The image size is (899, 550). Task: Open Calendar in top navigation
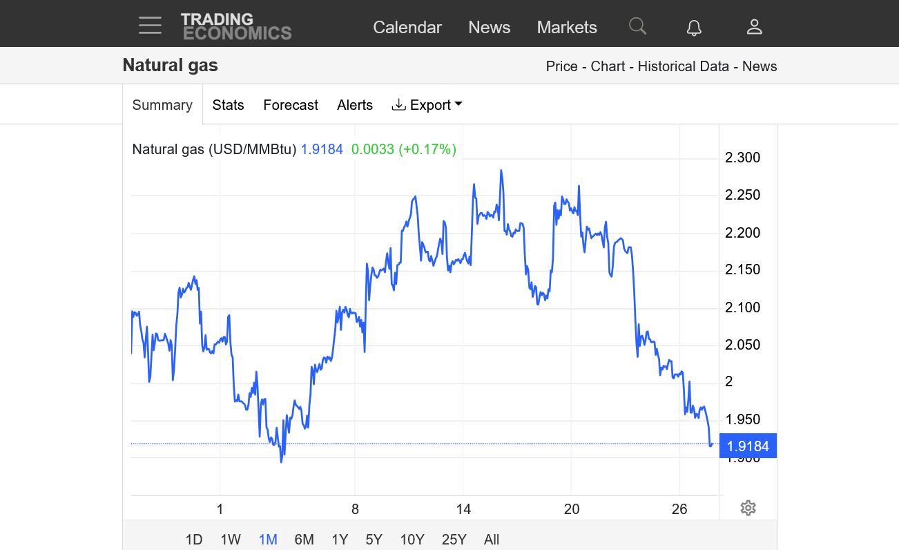pyautogui.click(x=407, y=28)
